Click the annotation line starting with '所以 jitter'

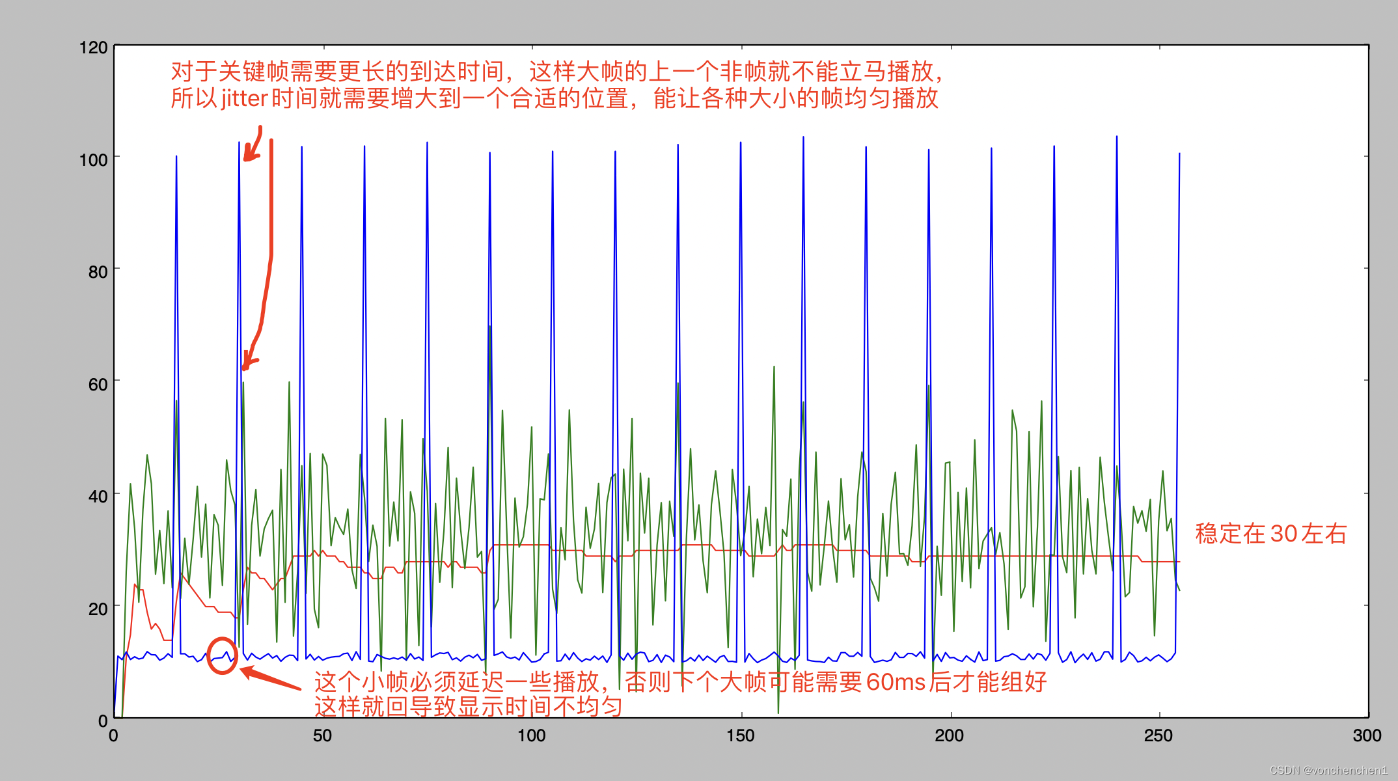click(x=554, y=98)
